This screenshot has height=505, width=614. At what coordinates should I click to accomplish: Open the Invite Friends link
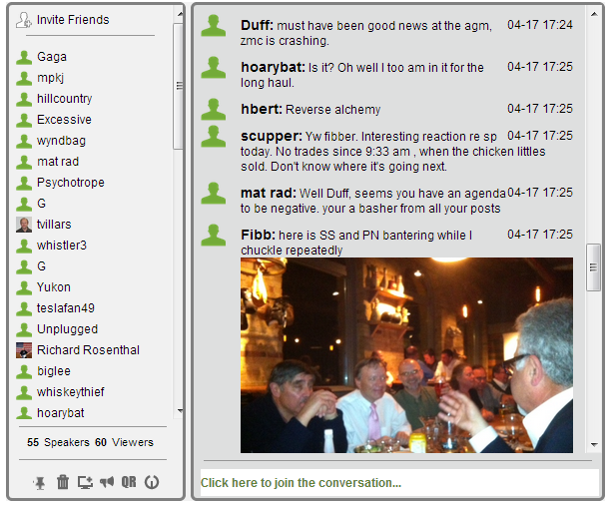tap(73, 20)
